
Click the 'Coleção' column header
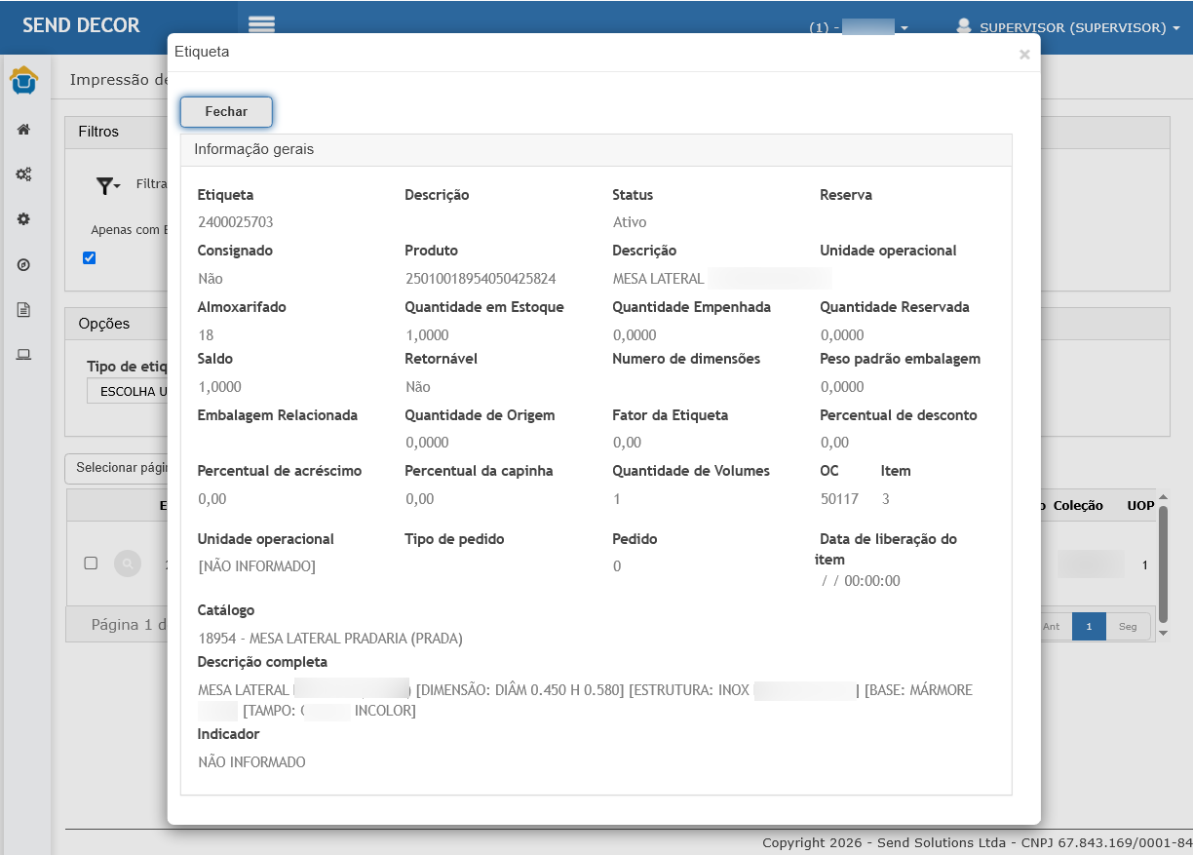pos(1078,505)
